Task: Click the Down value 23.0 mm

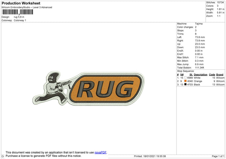Action: pos(200,47)
